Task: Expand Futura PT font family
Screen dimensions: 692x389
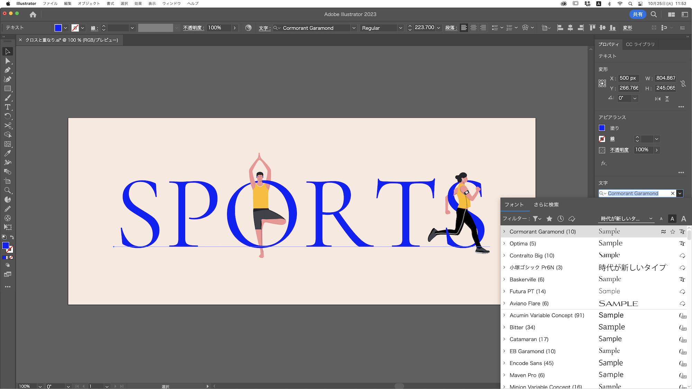Action: click(x=504, y=291)
